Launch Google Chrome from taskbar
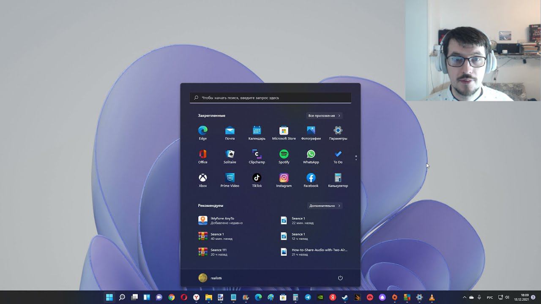 pyautogui.click(x=171, y=297)
